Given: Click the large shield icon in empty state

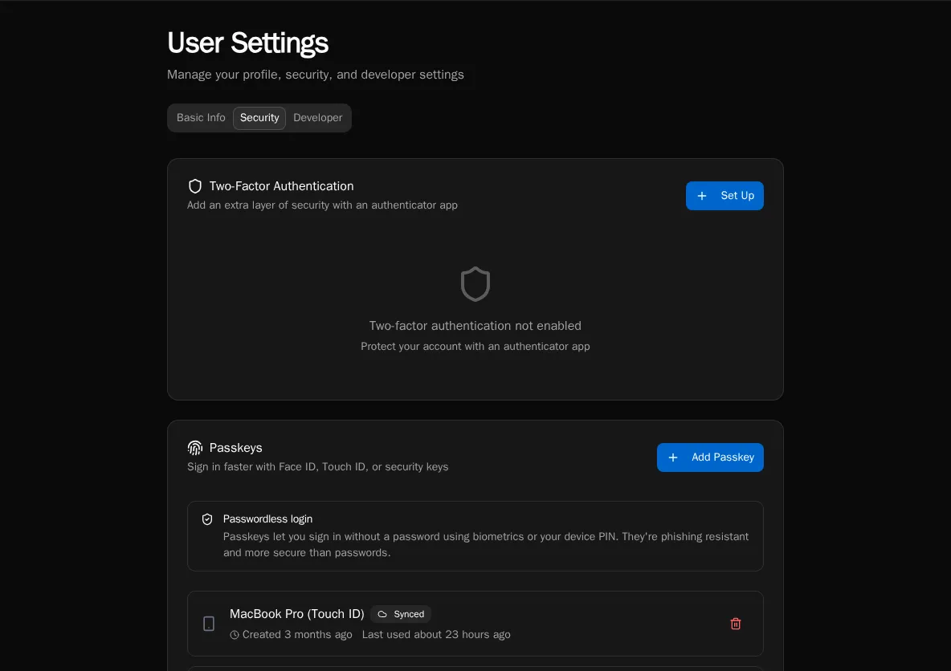Looking at the screenshot, I should click(x=475, y=283).
